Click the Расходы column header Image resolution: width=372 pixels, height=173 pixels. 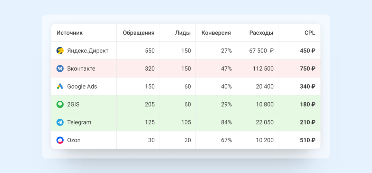261,33
